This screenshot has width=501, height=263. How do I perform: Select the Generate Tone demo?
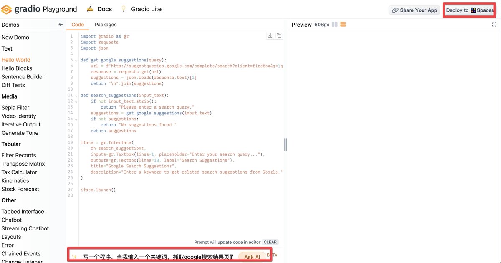point(20,133)
